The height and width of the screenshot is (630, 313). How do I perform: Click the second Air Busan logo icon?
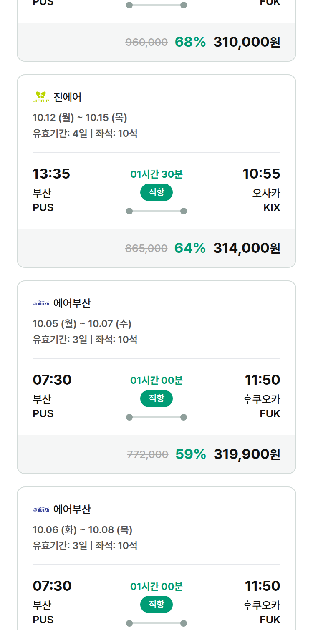click(41, 509)
